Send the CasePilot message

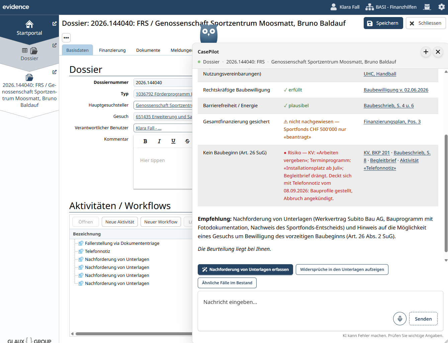[423, 319]
